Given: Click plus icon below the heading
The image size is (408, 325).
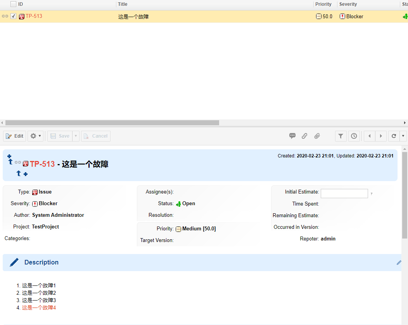Looking at the screenshot, I should coord(26,174).
